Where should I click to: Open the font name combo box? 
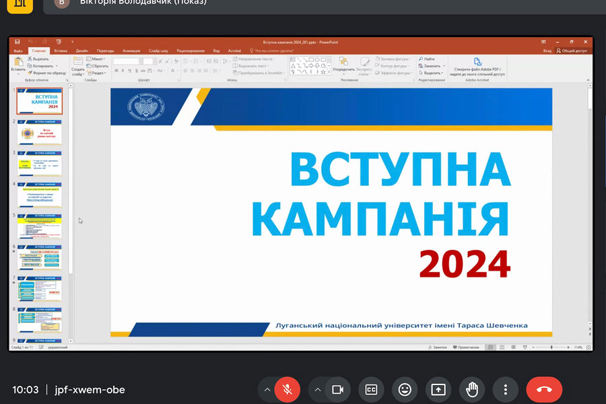(x=127, y=61)
